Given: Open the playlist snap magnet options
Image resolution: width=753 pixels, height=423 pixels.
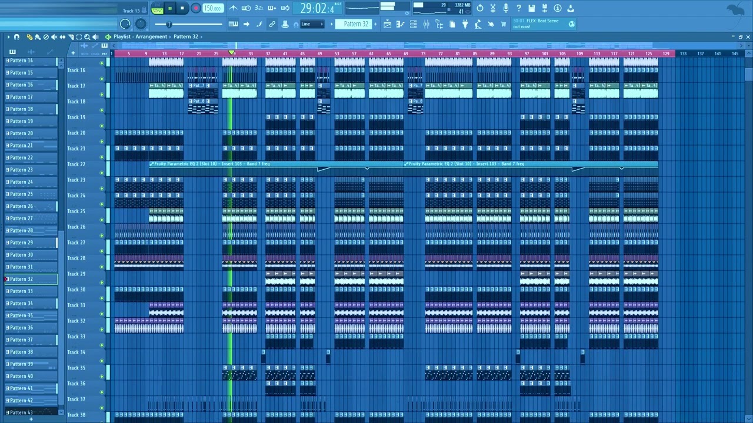Looking at the screenshot, I should 16,36.
